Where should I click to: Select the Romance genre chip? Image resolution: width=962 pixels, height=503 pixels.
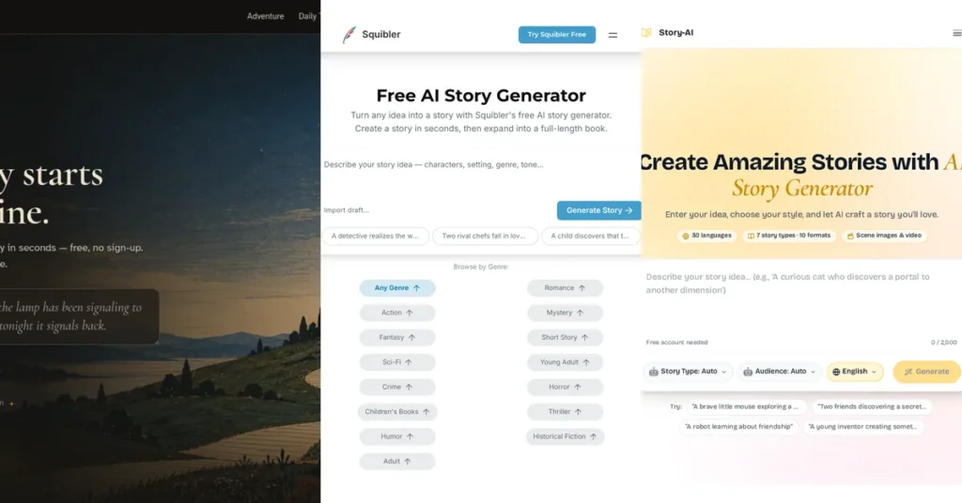(x=565, y=288)
